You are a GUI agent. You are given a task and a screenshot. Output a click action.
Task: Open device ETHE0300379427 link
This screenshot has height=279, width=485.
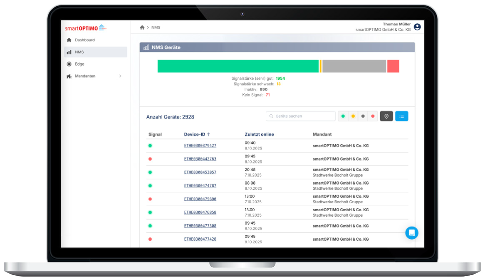point(200,146)
